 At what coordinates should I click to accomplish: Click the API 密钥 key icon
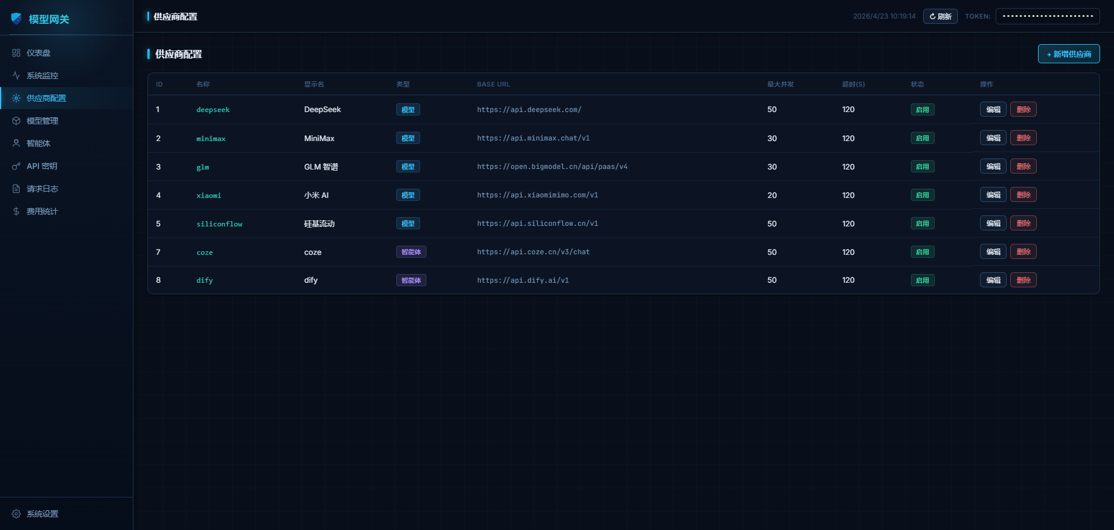click(x=16, y=166)
